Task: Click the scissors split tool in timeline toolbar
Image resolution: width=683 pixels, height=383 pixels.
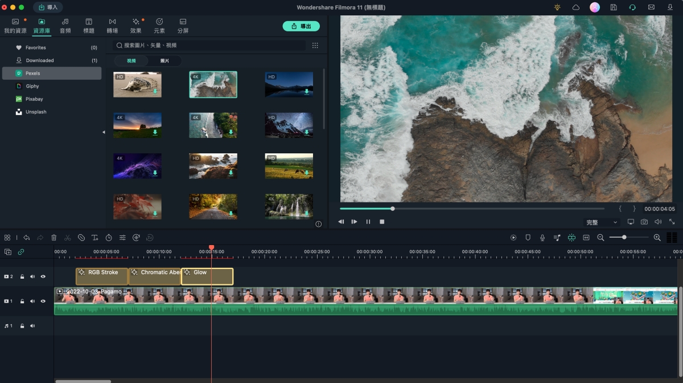Action: click(68, 238)
